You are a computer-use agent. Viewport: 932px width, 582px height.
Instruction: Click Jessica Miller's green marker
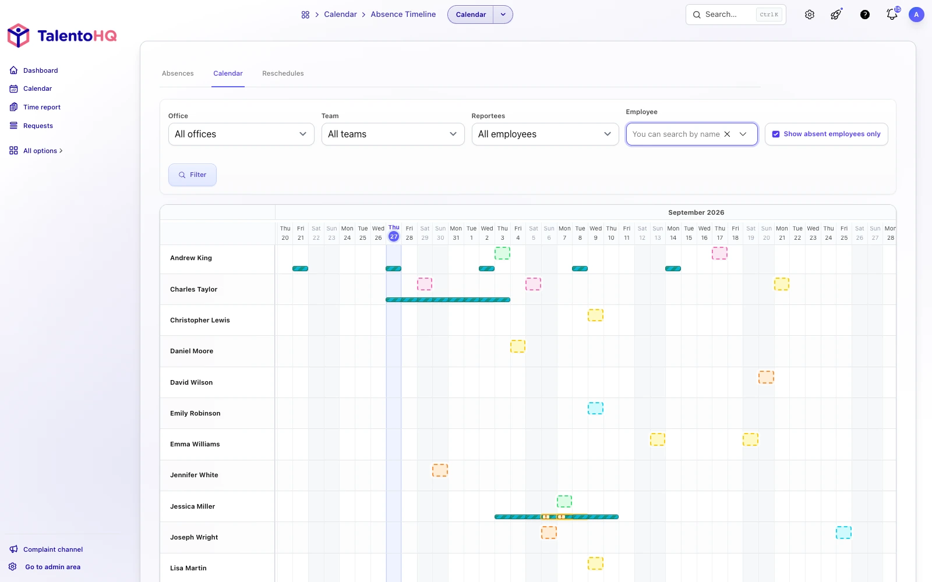tap(564, 501)
